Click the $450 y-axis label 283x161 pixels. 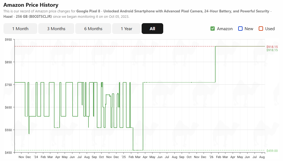click(x=8, y=153)
